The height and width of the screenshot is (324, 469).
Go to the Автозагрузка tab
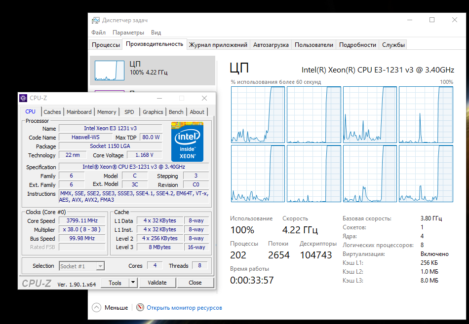(x=271, y=45)
